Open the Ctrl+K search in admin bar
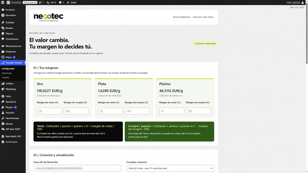Image resolution: width=308 pixels, height=173 pixels. point(52,3)
